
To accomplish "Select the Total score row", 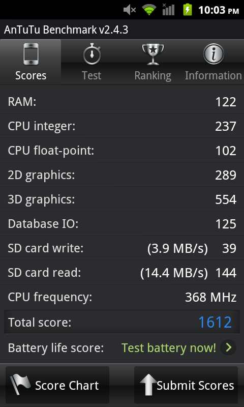I will [x=122, y=322].
